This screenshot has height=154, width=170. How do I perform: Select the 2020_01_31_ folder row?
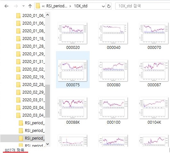pos(30,62)
